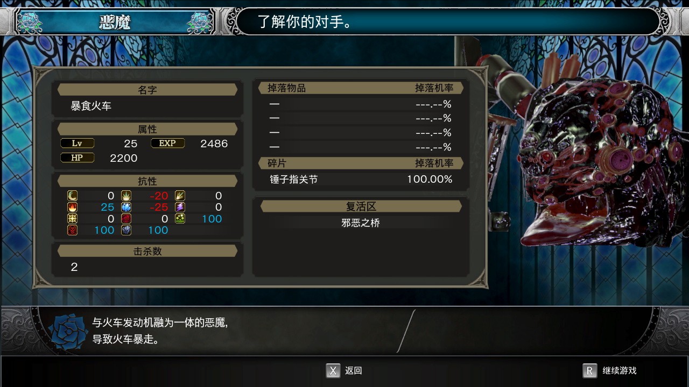This screenshot has width=689, height=387.
Task: Select the 恶魔 category title tab
Action: click(115, 22)
